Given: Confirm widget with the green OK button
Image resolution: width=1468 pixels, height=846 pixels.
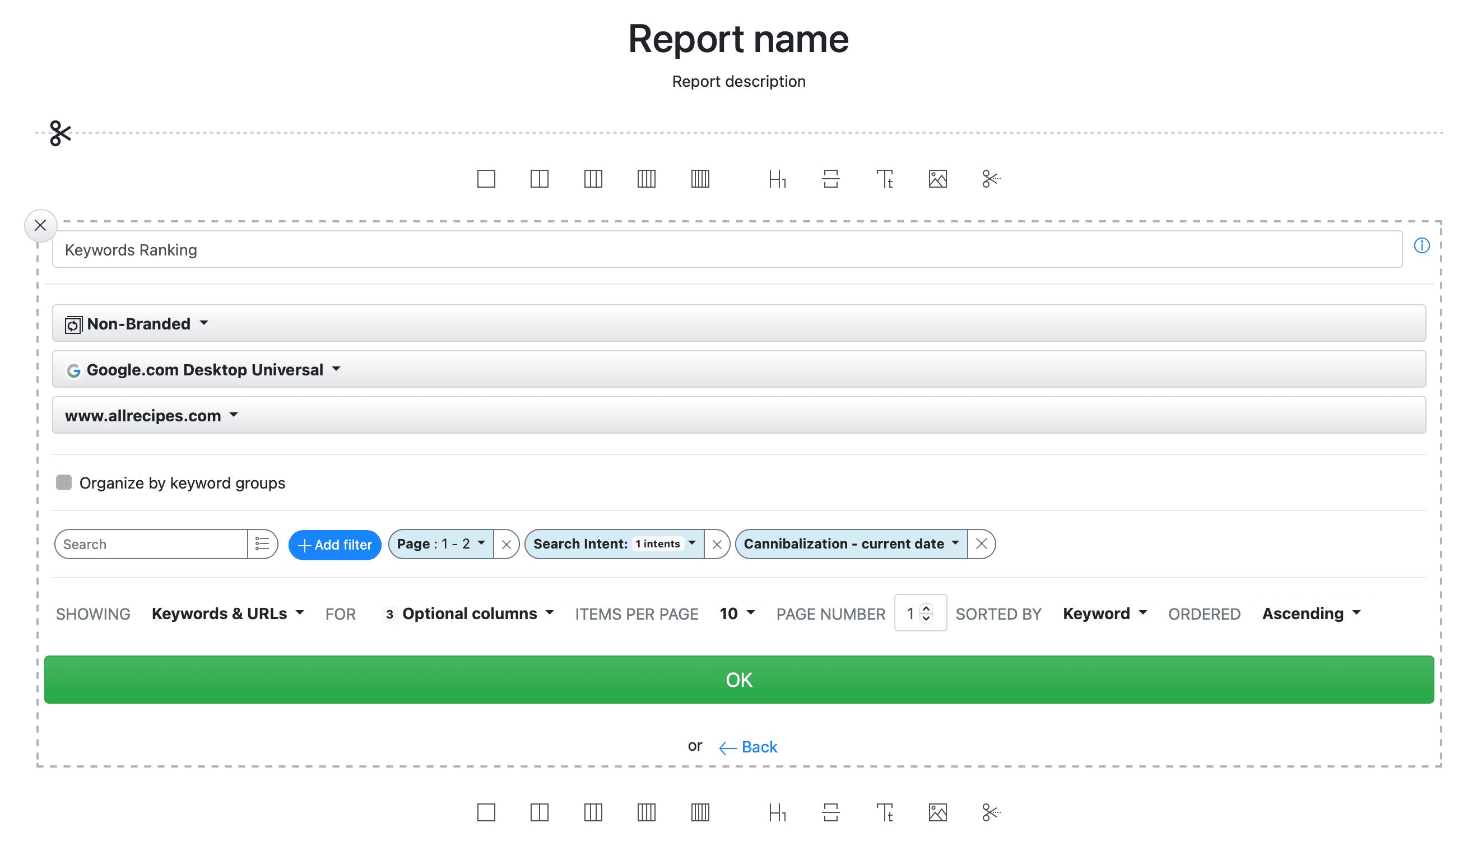Looking at the screenshot, I should click(738, 679).
